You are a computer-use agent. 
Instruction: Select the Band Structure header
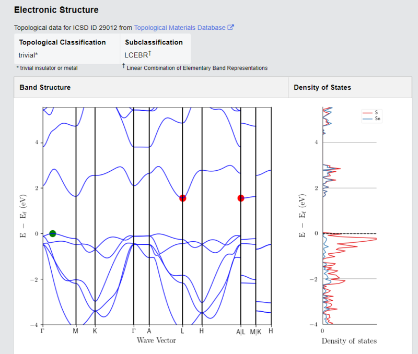pyautogui.click(x=45, y=87)
